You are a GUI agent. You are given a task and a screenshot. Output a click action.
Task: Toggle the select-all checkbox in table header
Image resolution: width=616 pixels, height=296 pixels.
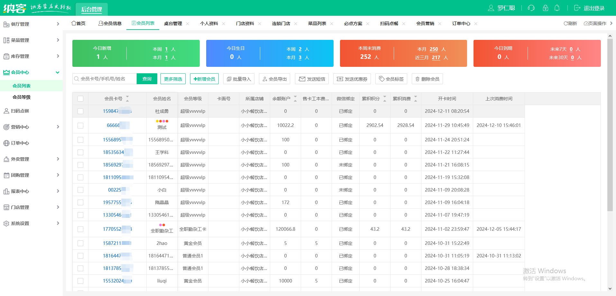click(x=80, y=99)
